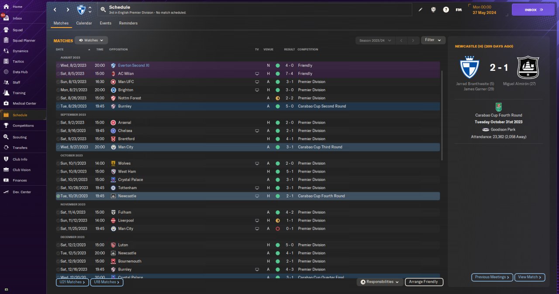559x294 pixels.
Task: Click the pencil edit icon
Action: click(421, 10)
